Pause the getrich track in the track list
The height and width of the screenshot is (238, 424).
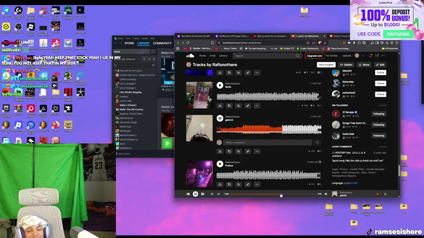point(220,118)
